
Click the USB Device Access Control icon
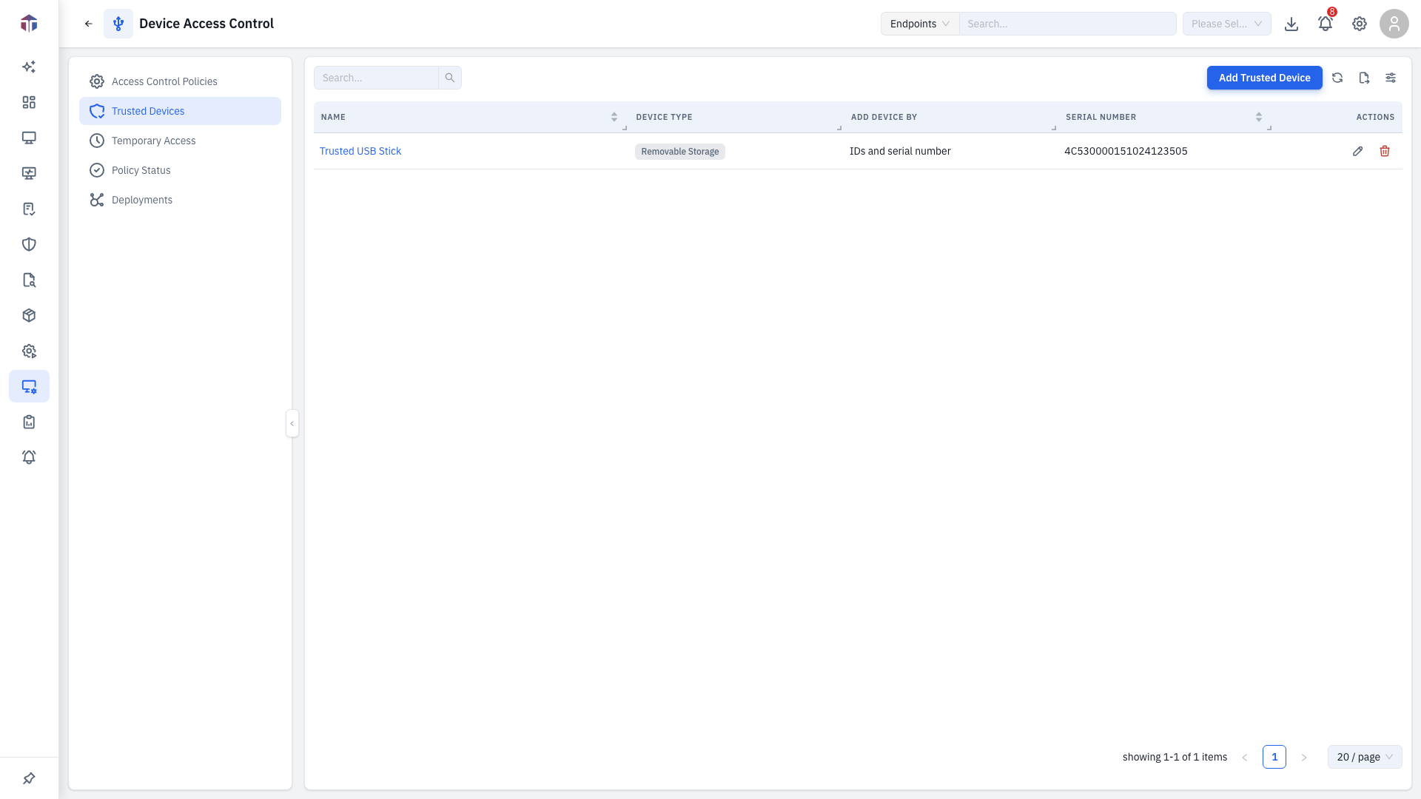118,24
